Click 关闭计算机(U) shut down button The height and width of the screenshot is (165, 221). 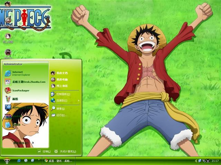pos(65,151)
